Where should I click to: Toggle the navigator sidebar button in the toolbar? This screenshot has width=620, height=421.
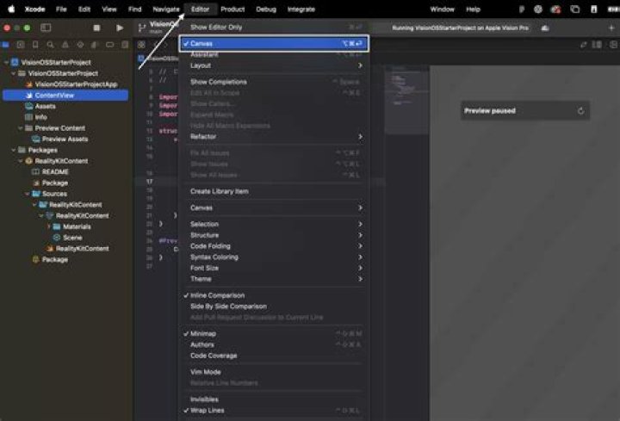[46, 28]
